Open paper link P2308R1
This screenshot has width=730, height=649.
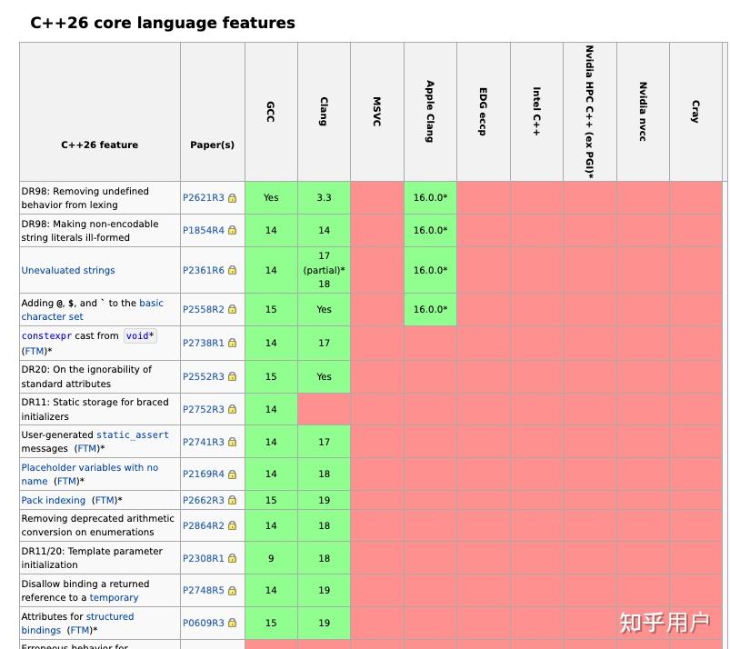pos(203,558)
